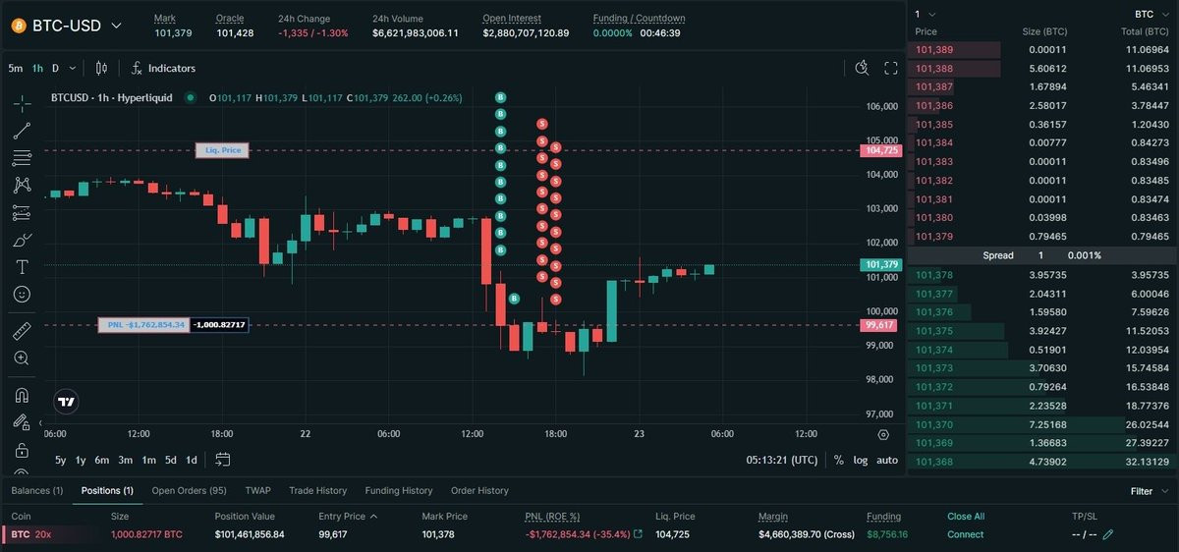The width and height of the screenshot is (1179, 552).
Task: Toggle percent scale on chart
Action: coord(839,460)
